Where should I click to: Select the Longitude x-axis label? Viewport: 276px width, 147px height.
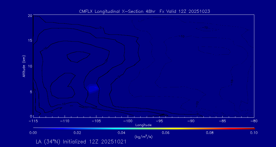click(144, 125)
